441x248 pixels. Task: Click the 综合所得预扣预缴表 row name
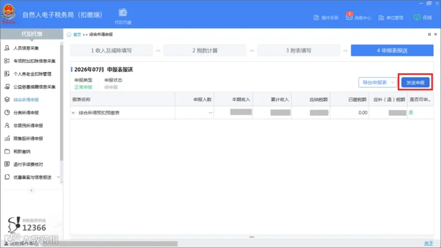[x=99, y=113]
